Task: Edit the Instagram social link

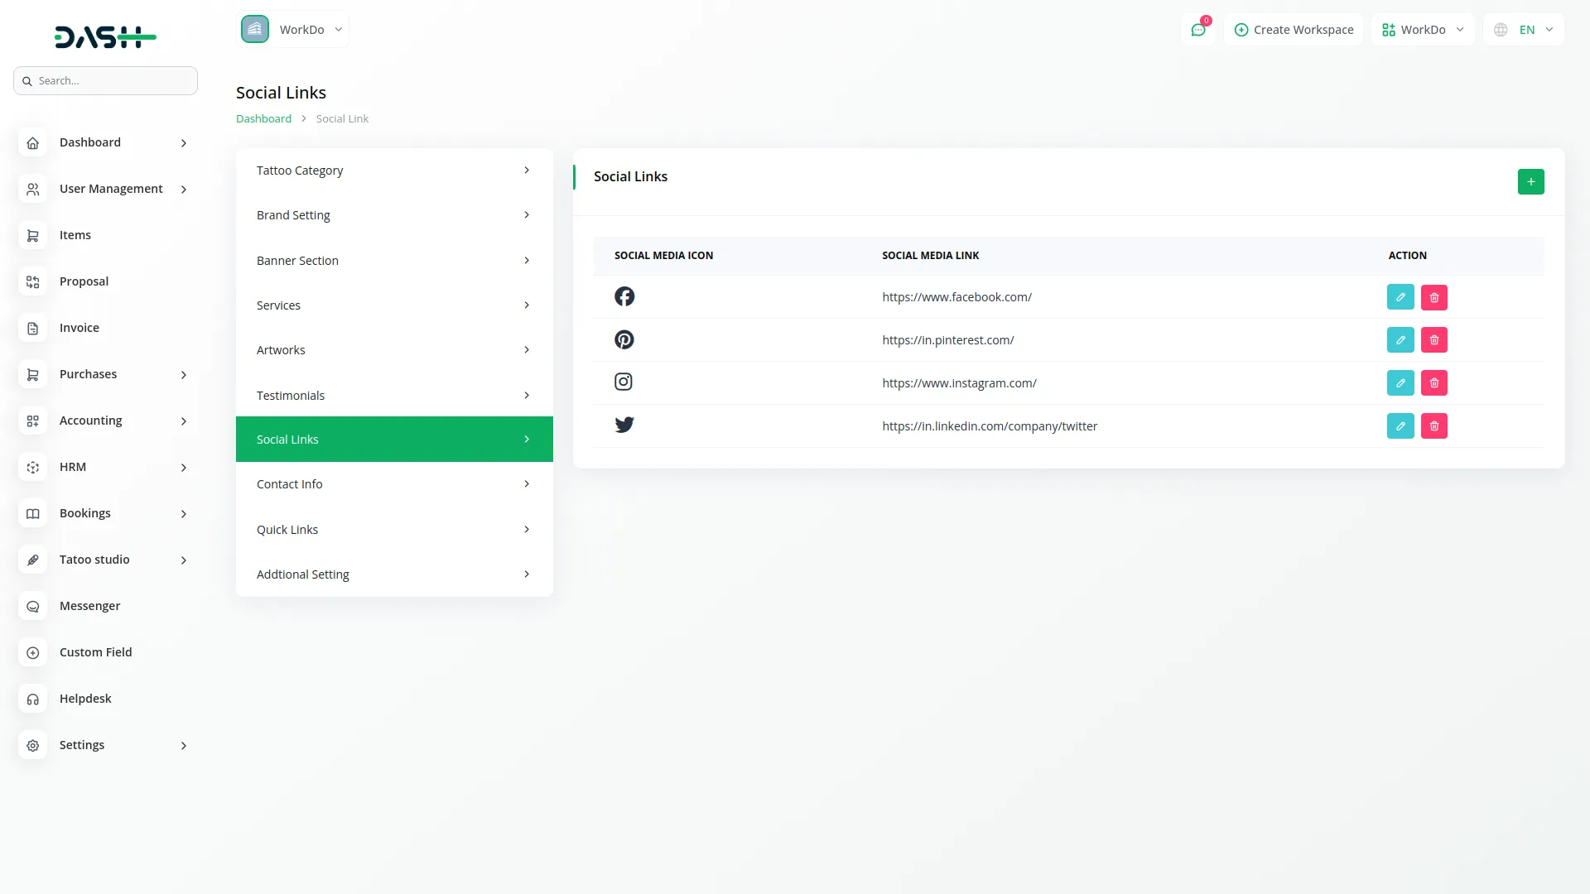Action: coord(1400,382)
